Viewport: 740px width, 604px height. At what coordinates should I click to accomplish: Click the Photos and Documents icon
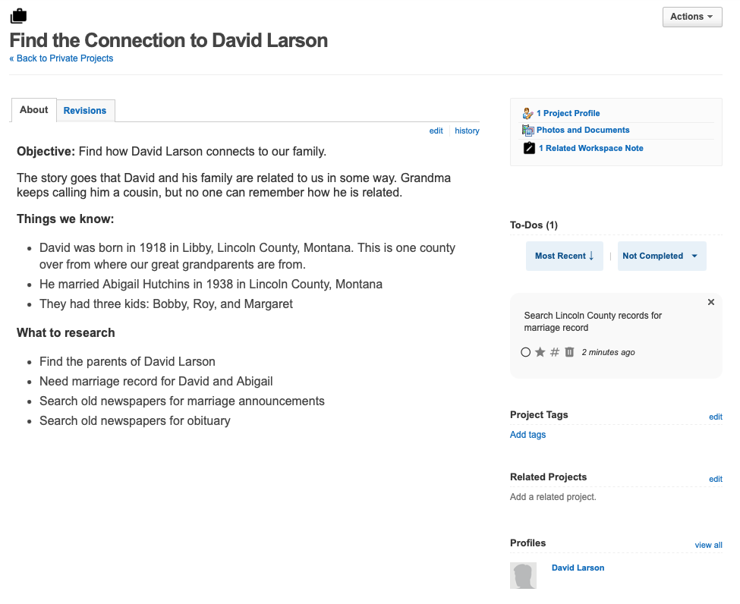point(528,131)
